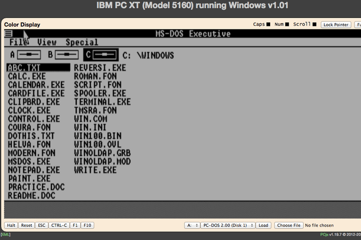Click the ESC button
This screenshot has width=361, height=240.
tap(42, 225)
